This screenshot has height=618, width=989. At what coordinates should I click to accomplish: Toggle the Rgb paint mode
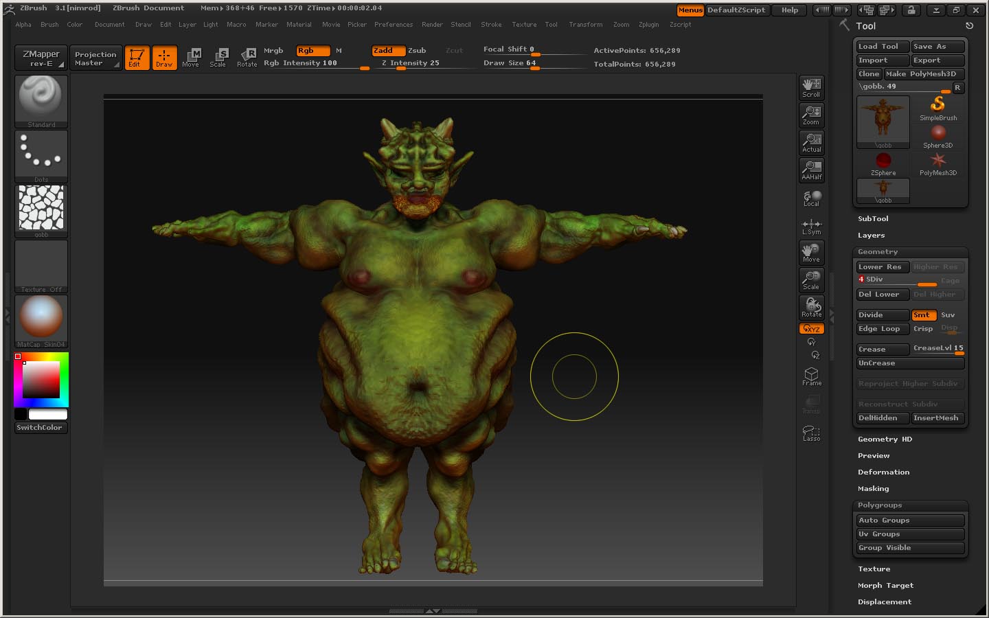pyautogui.click(x=312, y=51)
